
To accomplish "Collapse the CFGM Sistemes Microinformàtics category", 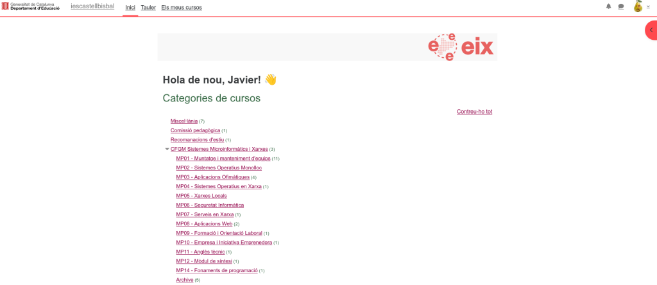I will [167, 149].
